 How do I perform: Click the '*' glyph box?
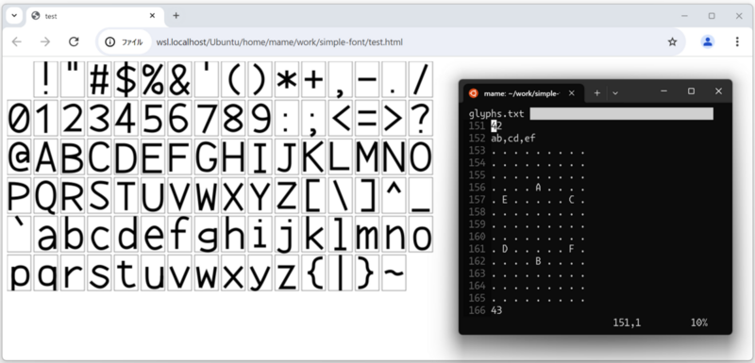pos(287,79)
